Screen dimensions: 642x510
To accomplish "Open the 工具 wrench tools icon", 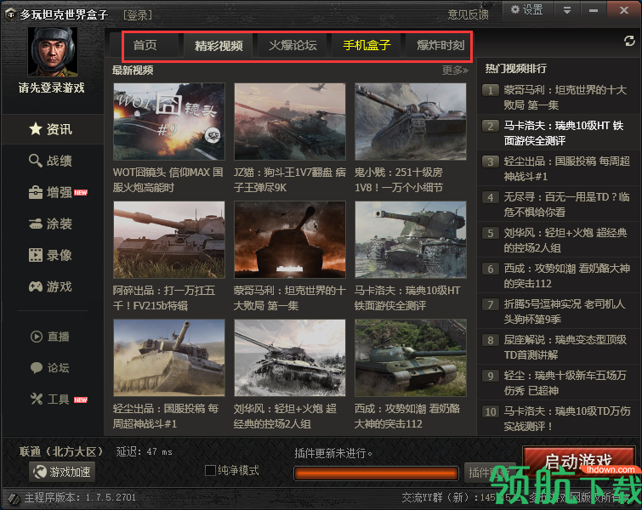I will (x=37, y=399).
